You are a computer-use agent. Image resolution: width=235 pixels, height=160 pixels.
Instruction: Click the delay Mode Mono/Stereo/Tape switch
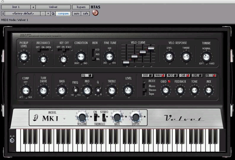pyautogui.click(x=144, y=90)
